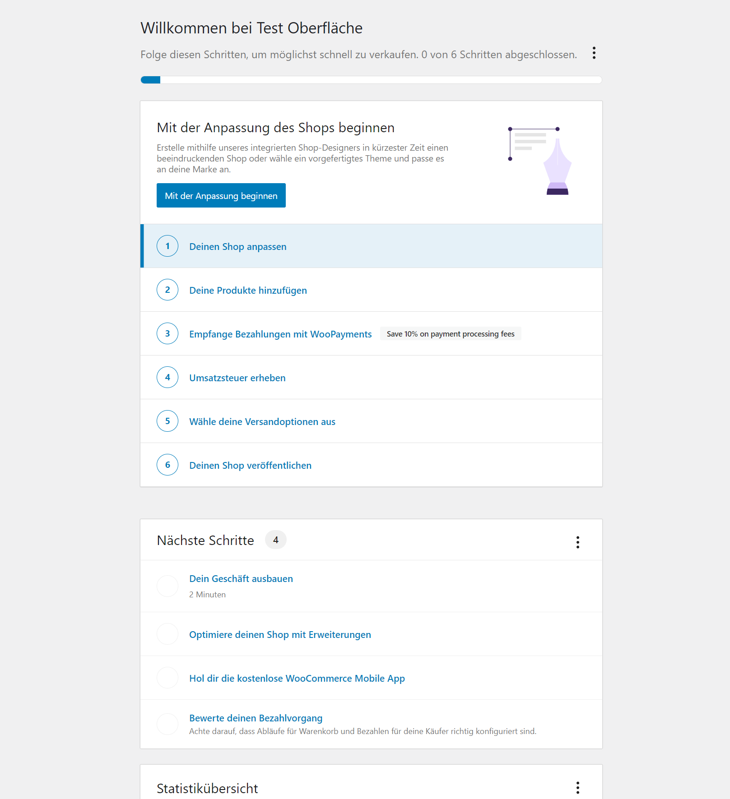Expand the Umsatzsteuer erheben step

point(237,378)
